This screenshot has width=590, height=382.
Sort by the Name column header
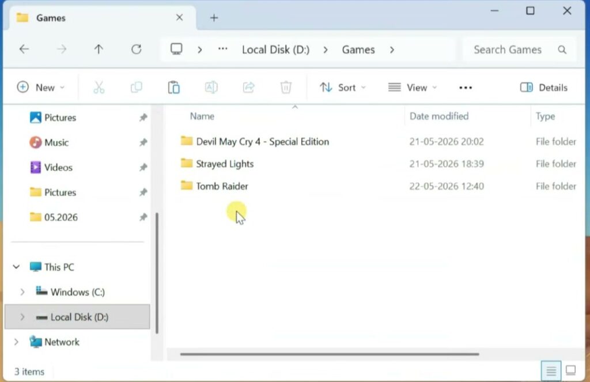point(202,116)
